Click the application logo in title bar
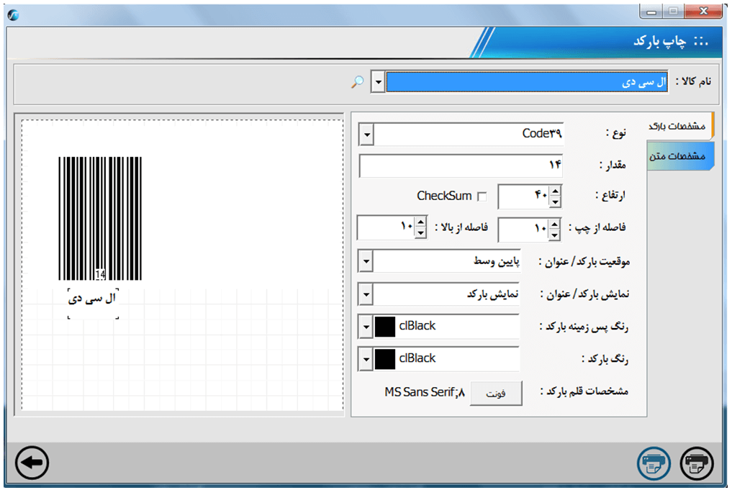The height and width of the screenshot is (495, 732). (x=13, y=15)
